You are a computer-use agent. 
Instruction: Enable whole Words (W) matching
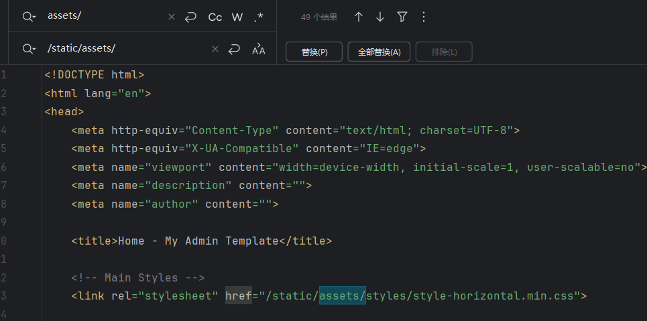coord(237,17)
